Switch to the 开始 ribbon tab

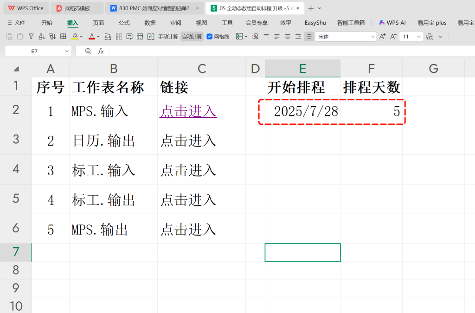47,23
